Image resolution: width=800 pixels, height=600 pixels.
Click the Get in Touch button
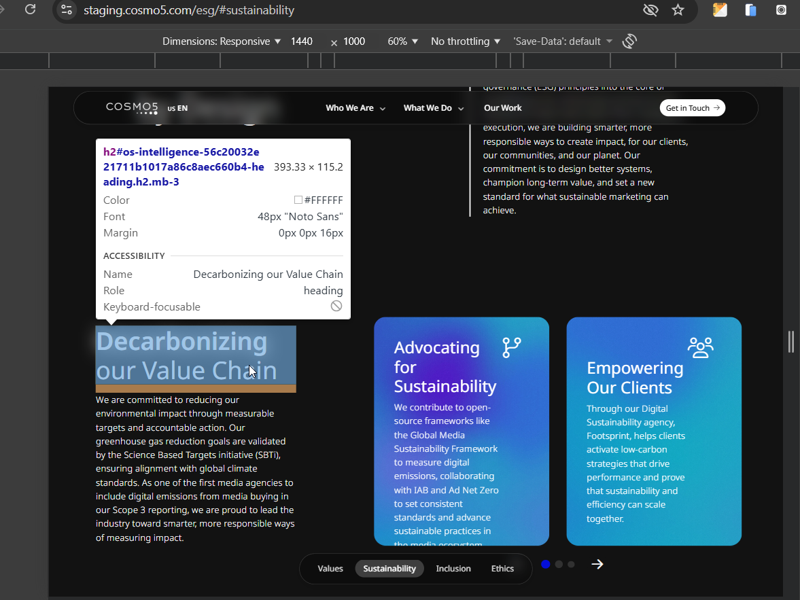click(692, 108)
